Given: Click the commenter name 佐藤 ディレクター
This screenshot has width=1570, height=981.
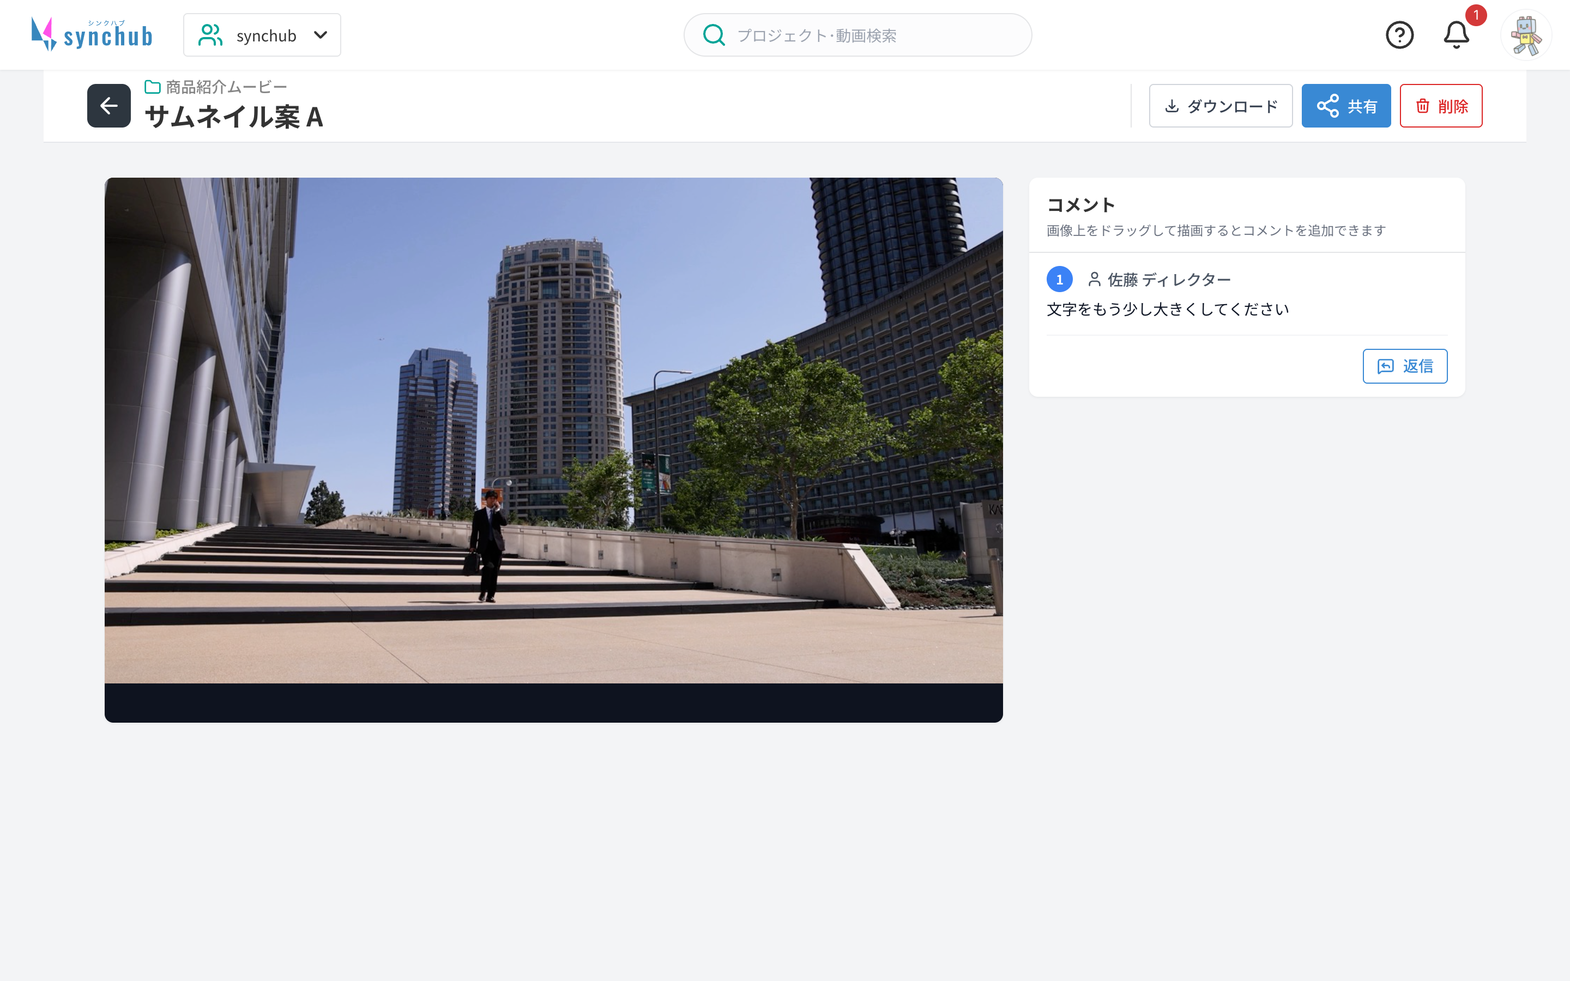Looking at the screenshot, I should coord(1169,280).
